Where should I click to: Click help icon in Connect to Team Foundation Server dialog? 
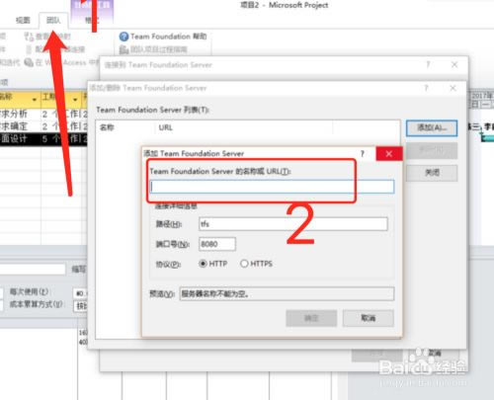428,64
